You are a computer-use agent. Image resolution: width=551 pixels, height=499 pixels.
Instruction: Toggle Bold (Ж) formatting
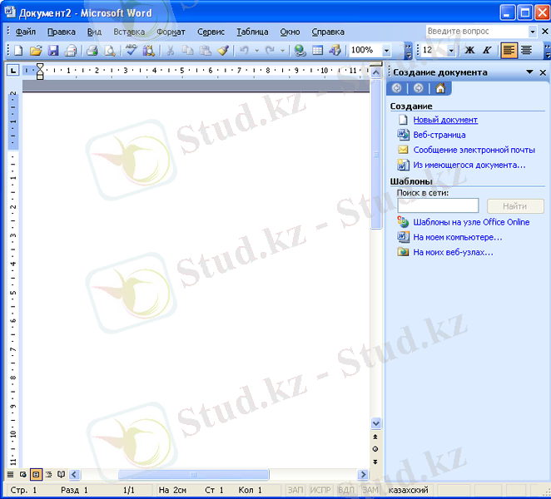(x=469, y=51)
